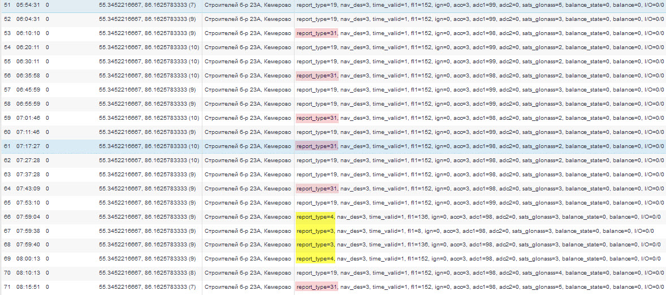Click the coordinates in row 64

click(147, 189)
